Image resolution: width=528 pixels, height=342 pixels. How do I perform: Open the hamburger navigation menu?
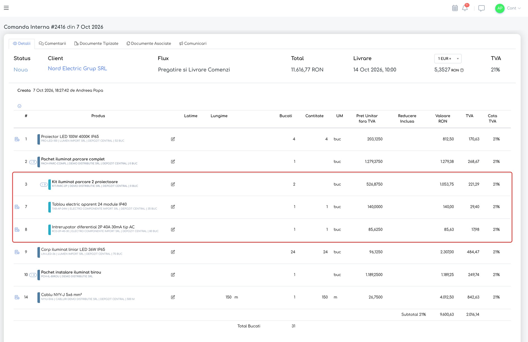tap(6, 8)
